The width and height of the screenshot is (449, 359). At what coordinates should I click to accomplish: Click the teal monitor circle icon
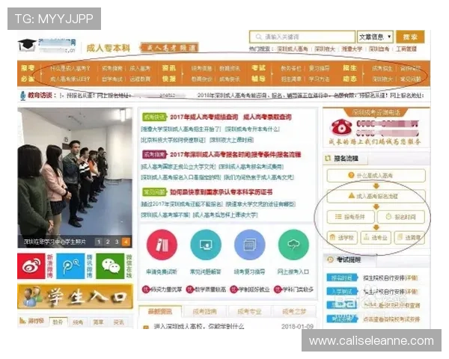point(206,245)
